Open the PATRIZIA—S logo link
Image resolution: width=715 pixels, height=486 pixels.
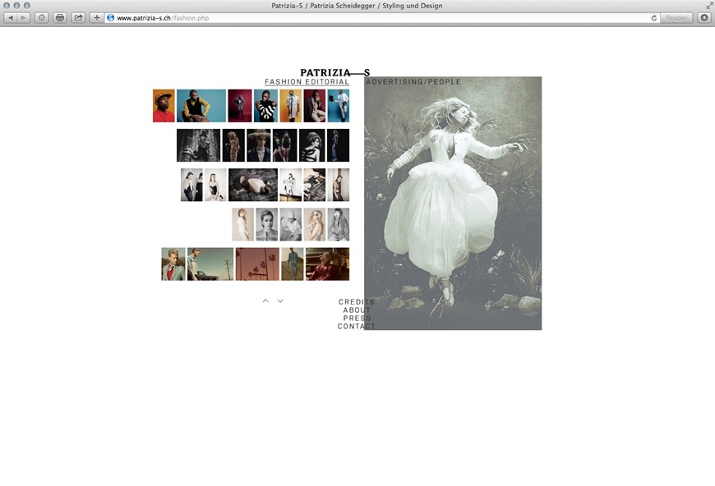pos(334,72)
